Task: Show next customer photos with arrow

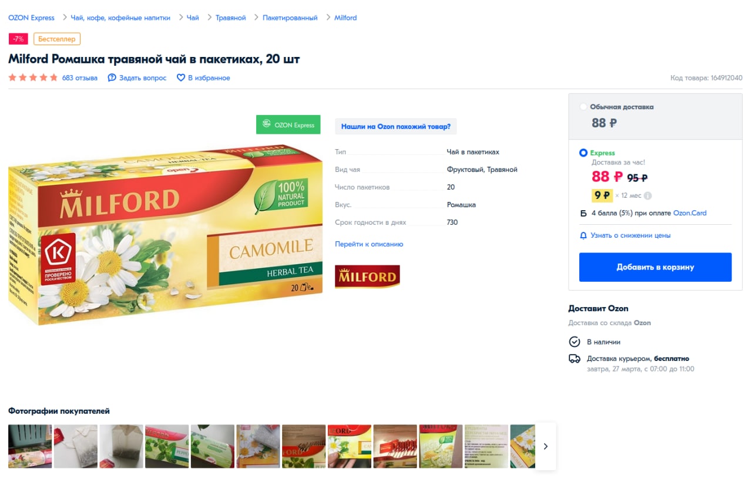Action: click(x=545, y=446)
